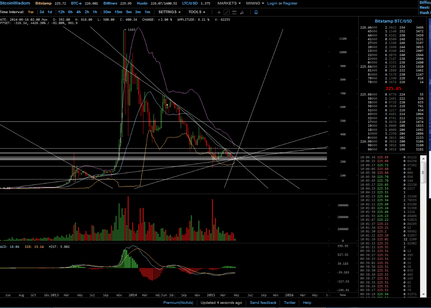Open the Help link

[x=307, y=302]
